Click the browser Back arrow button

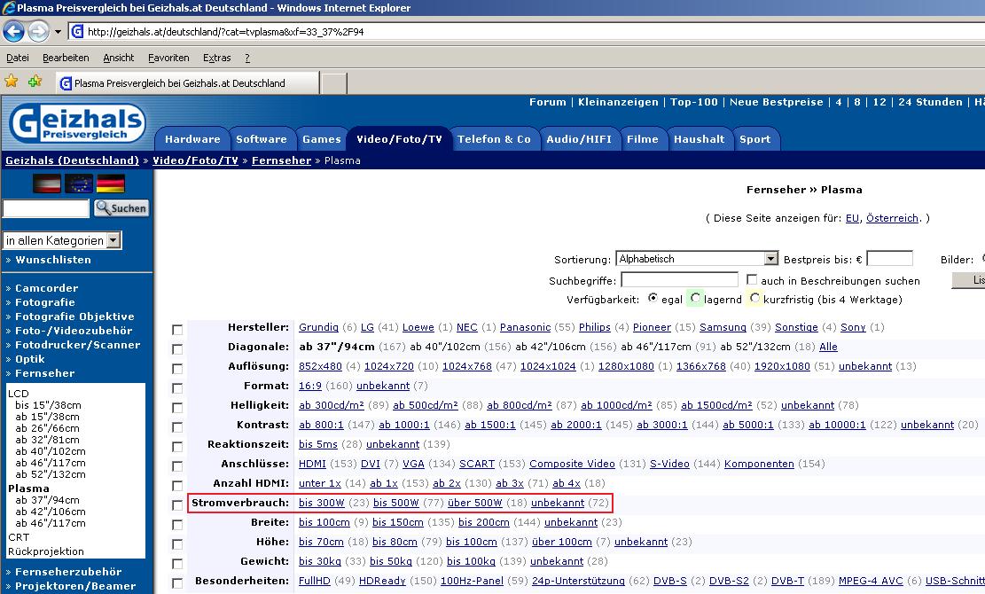[14, 31]
